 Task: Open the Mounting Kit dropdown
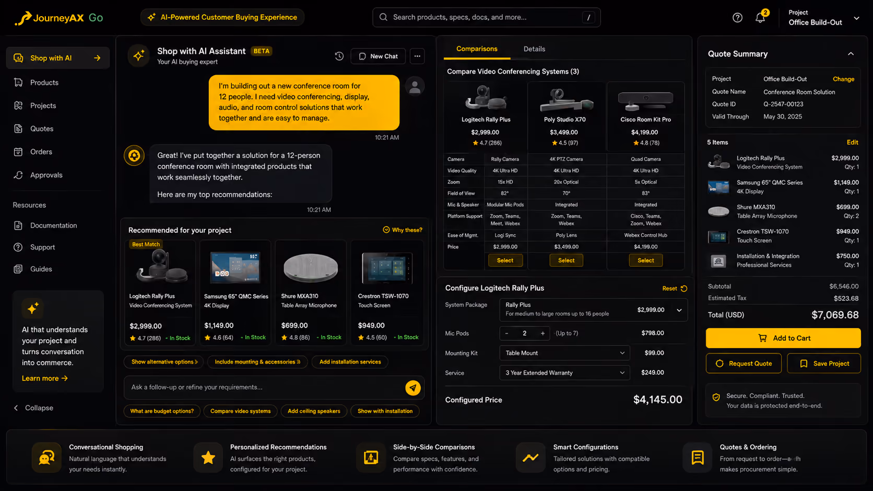(564, 353)
